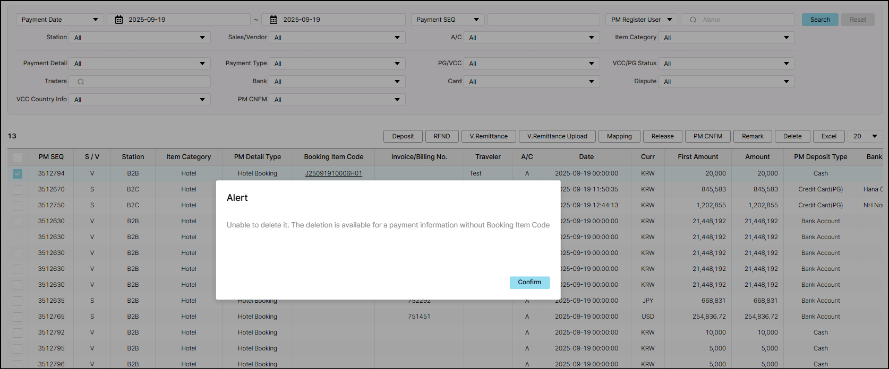Click the Excel export button

point(828,136)
